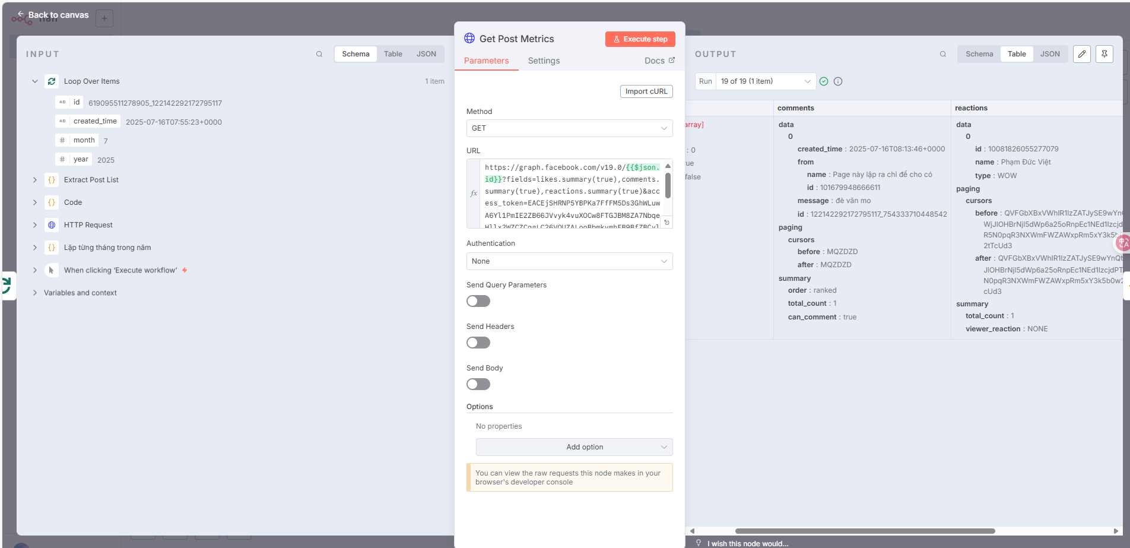Click the Loop Over Items loop icon
1130x548 pixels.
tap(52, 81)
